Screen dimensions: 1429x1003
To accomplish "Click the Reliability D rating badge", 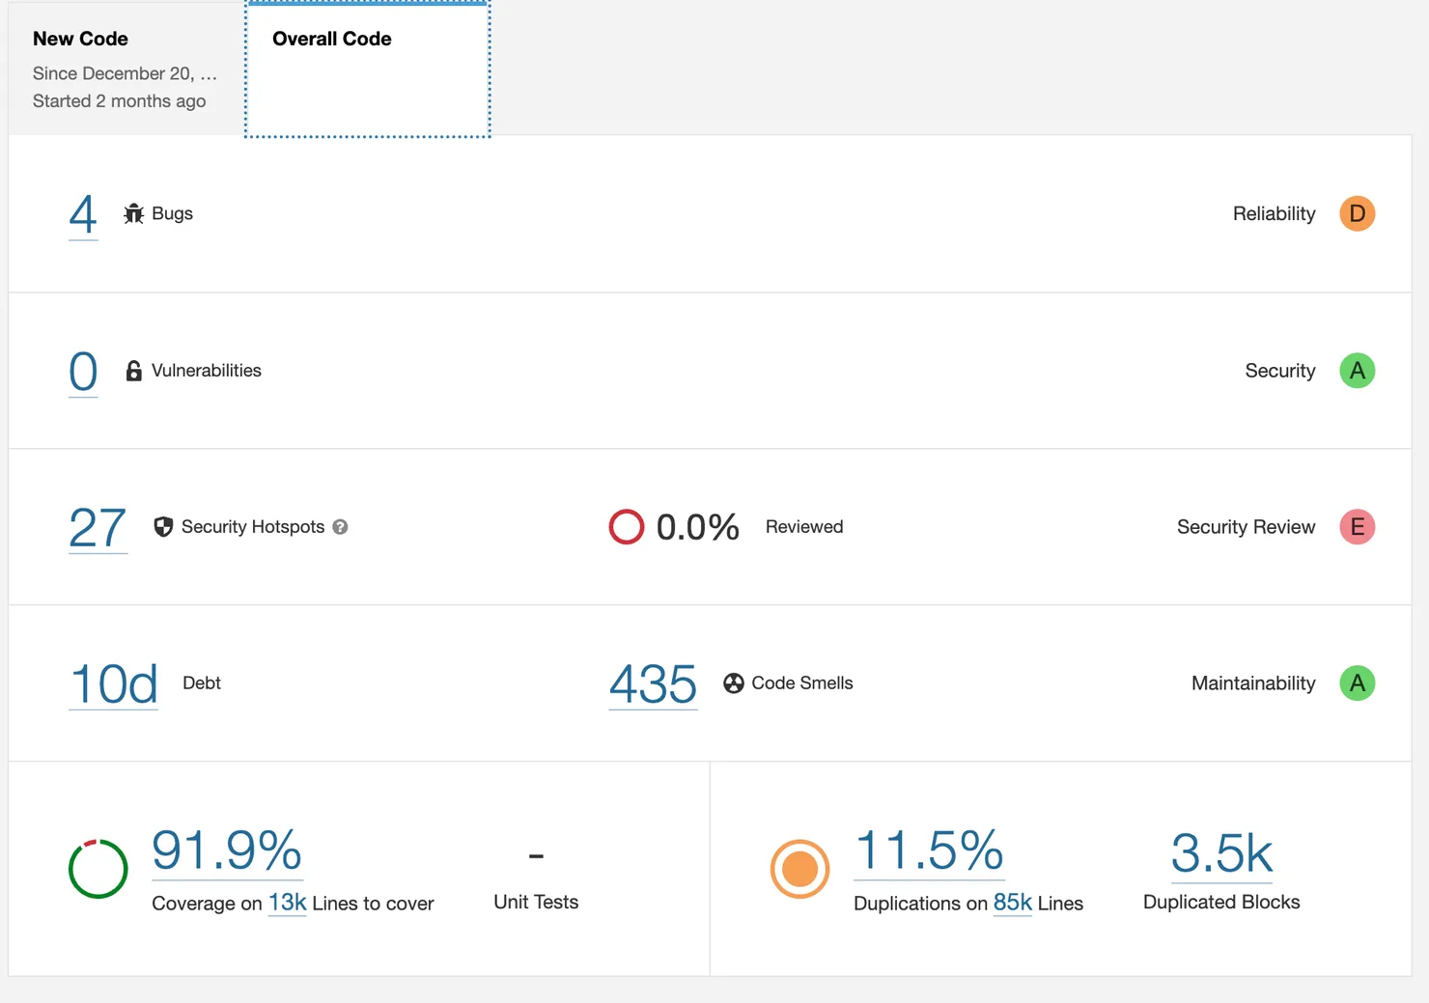I will pyautogui.click(x=1357, y=213).
